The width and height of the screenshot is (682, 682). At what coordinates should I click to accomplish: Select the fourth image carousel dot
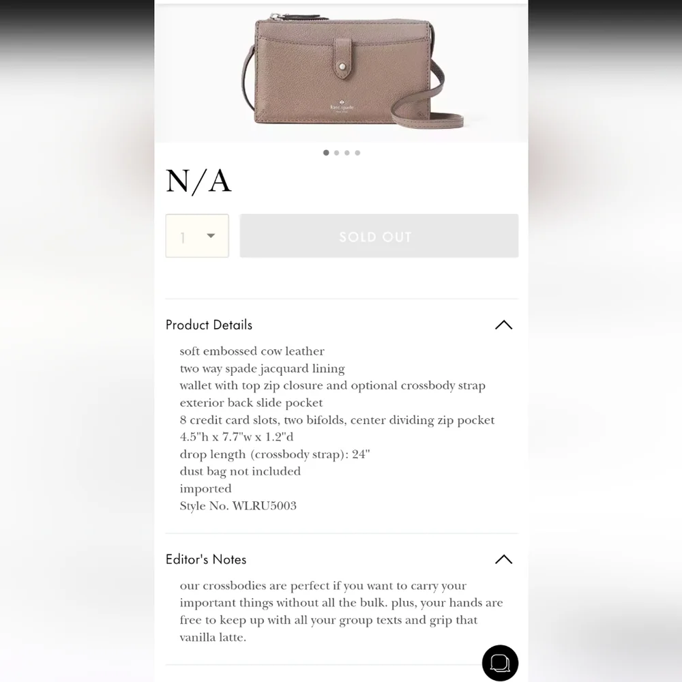pos(357,153)
